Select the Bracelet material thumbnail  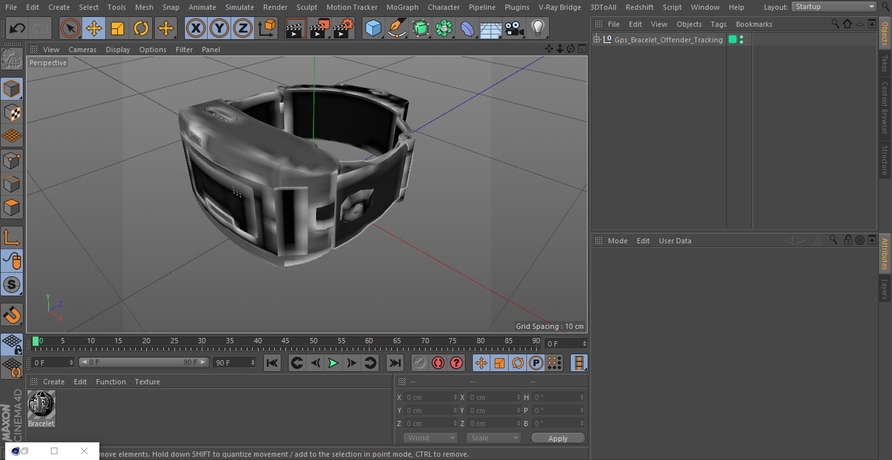click(x=41, y=405)
